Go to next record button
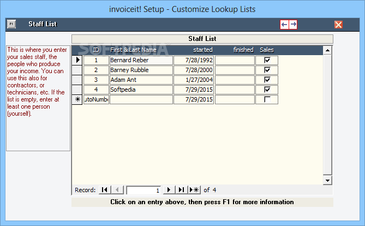This screenshot has width=365, height=226. 169,190
